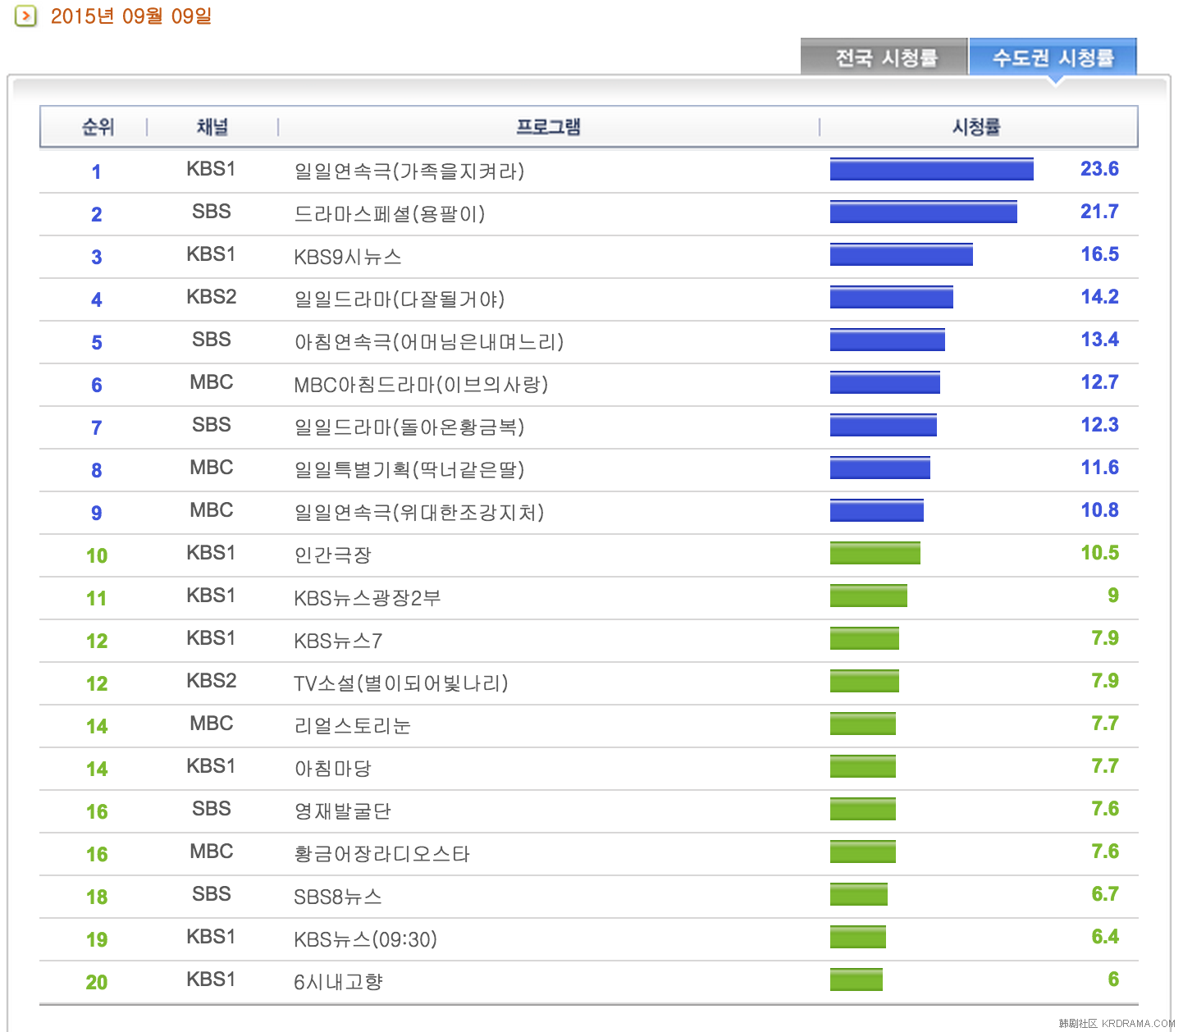1183x1032 pixels.
Task: Click program 영재발굴단
Action: [342, 811]
